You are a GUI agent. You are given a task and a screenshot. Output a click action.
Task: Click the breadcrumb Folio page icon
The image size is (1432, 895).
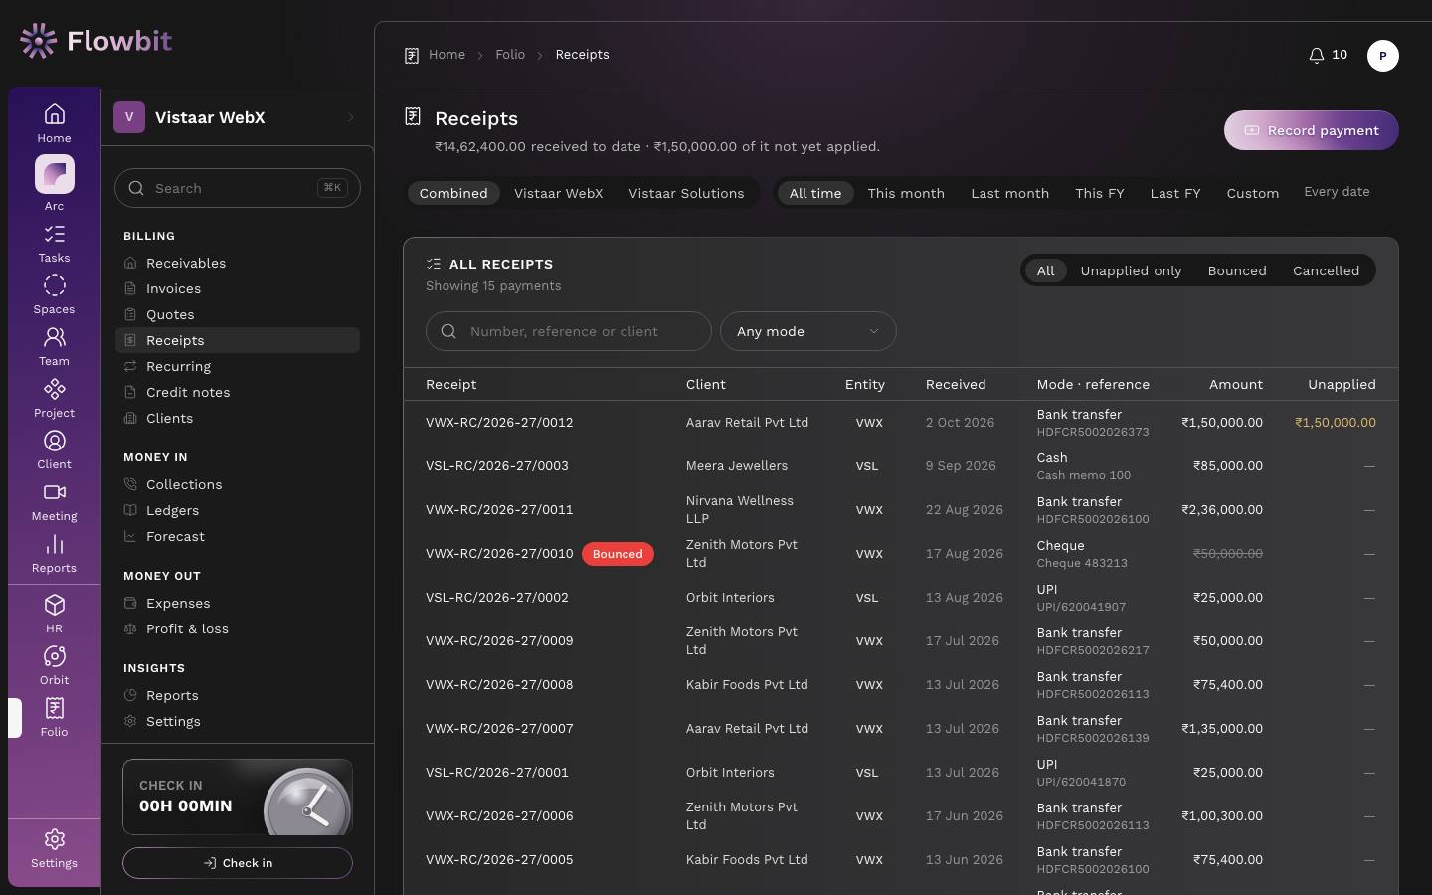[412, 56]
